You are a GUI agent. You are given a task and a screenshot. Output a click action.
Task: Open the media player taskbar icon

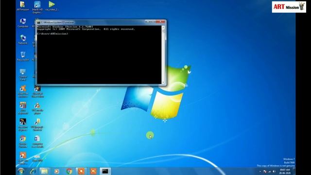(x=56, y=171)
